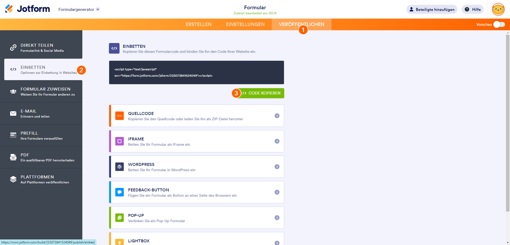The height and width of the screenshot is (245, 510).
Task: Open Plattformen in the sidebar
Action: [x=41, y=179]
